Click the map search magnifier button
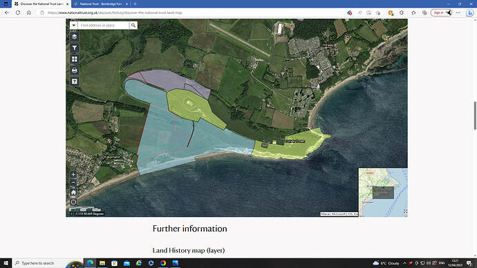 pos(133,26)
